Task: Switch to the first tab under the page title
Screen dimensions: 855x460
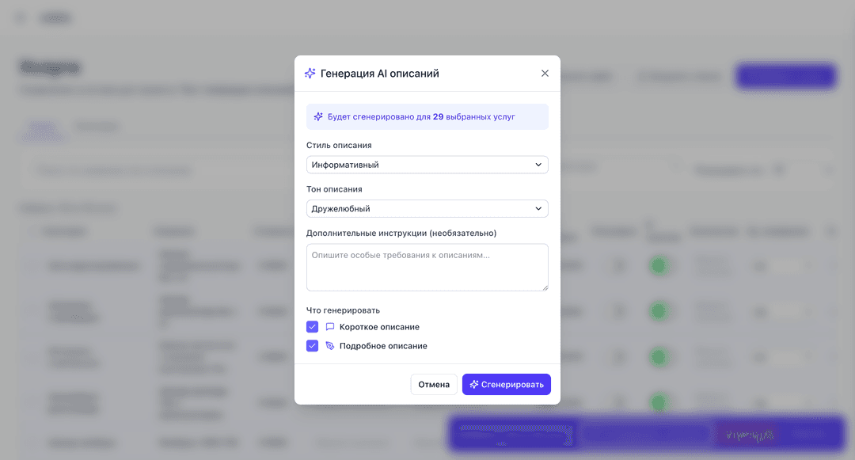Action: click(x=43, y=126)
